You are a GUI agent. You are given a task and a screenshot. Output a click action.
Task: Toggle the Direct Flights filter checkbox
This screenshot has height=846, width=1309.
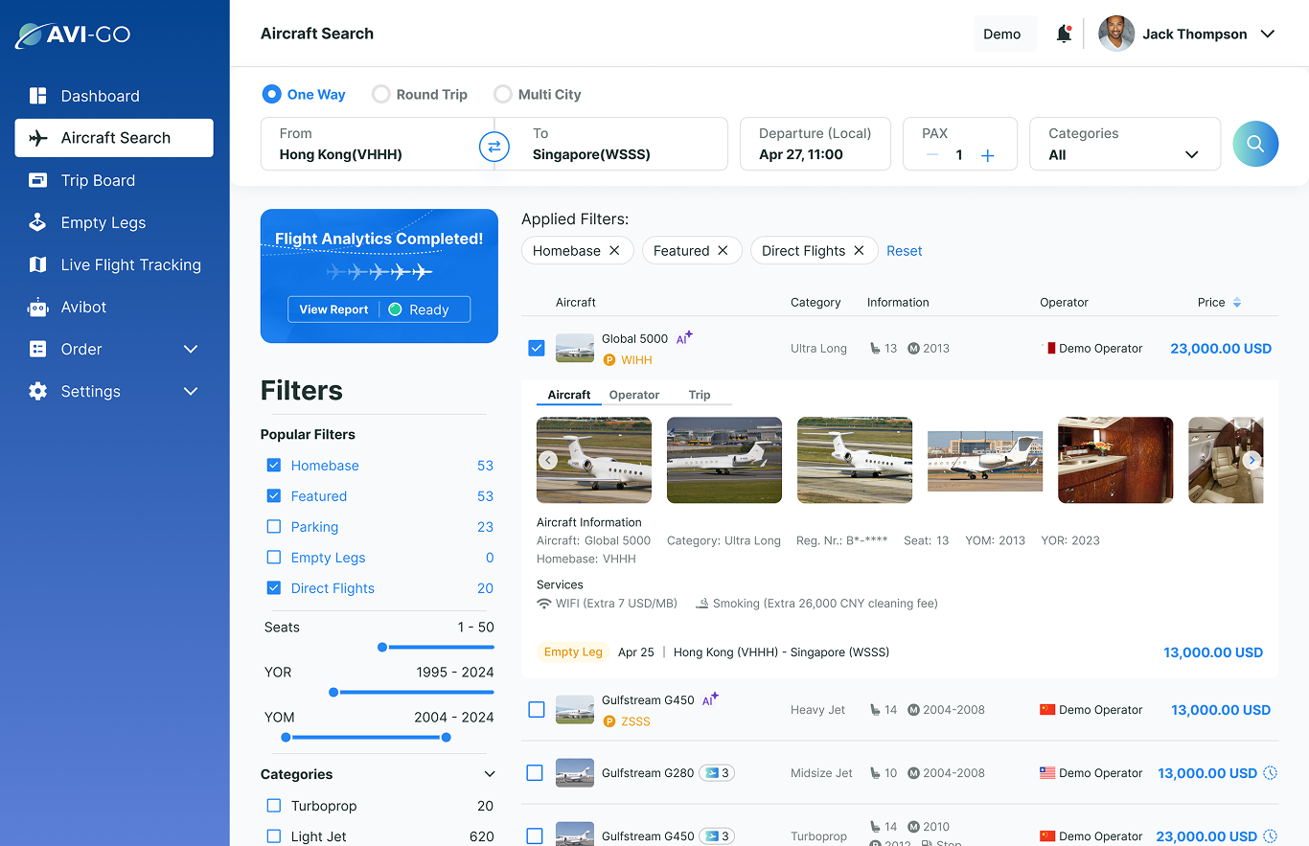(x=274, y=588)
